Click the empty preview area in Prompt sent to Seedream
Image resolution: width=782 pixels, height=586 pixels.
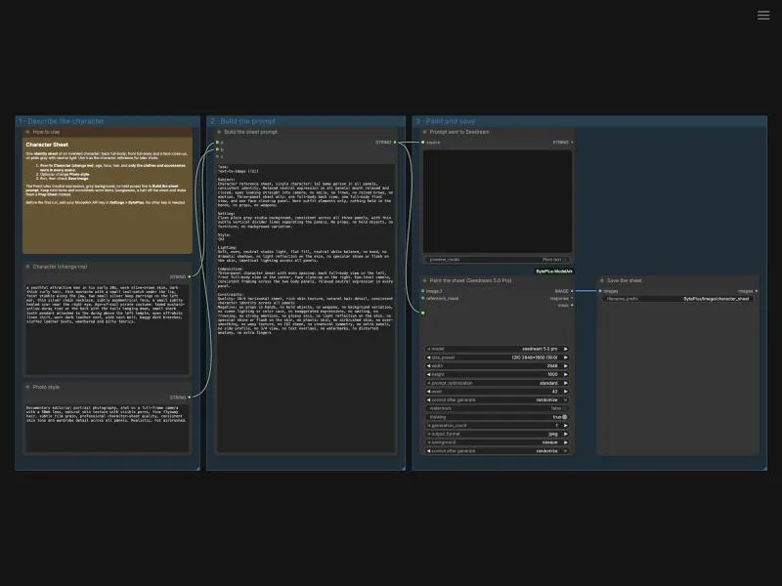[x=498, y=201]
